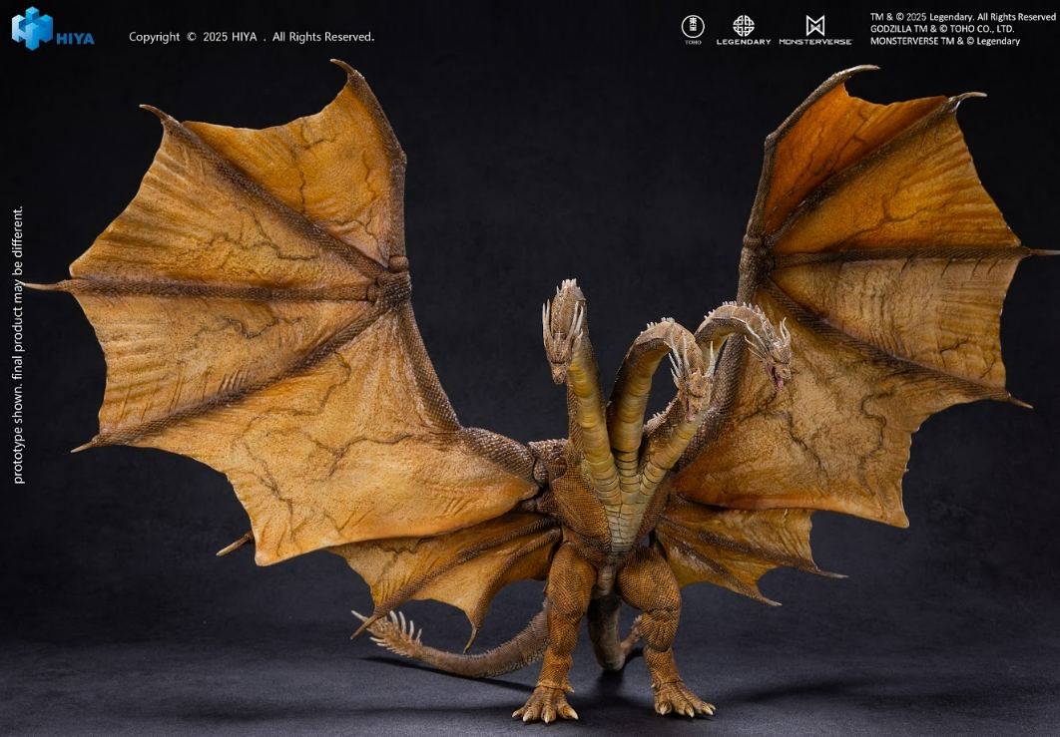Click the blue HIYA wordmark text
This screenshot has width=1060, height=737.
coord(75,39)
